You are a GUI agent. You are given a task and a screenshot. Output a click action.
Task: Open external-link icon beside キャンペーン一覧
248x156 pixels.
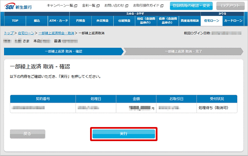[76, 6]
